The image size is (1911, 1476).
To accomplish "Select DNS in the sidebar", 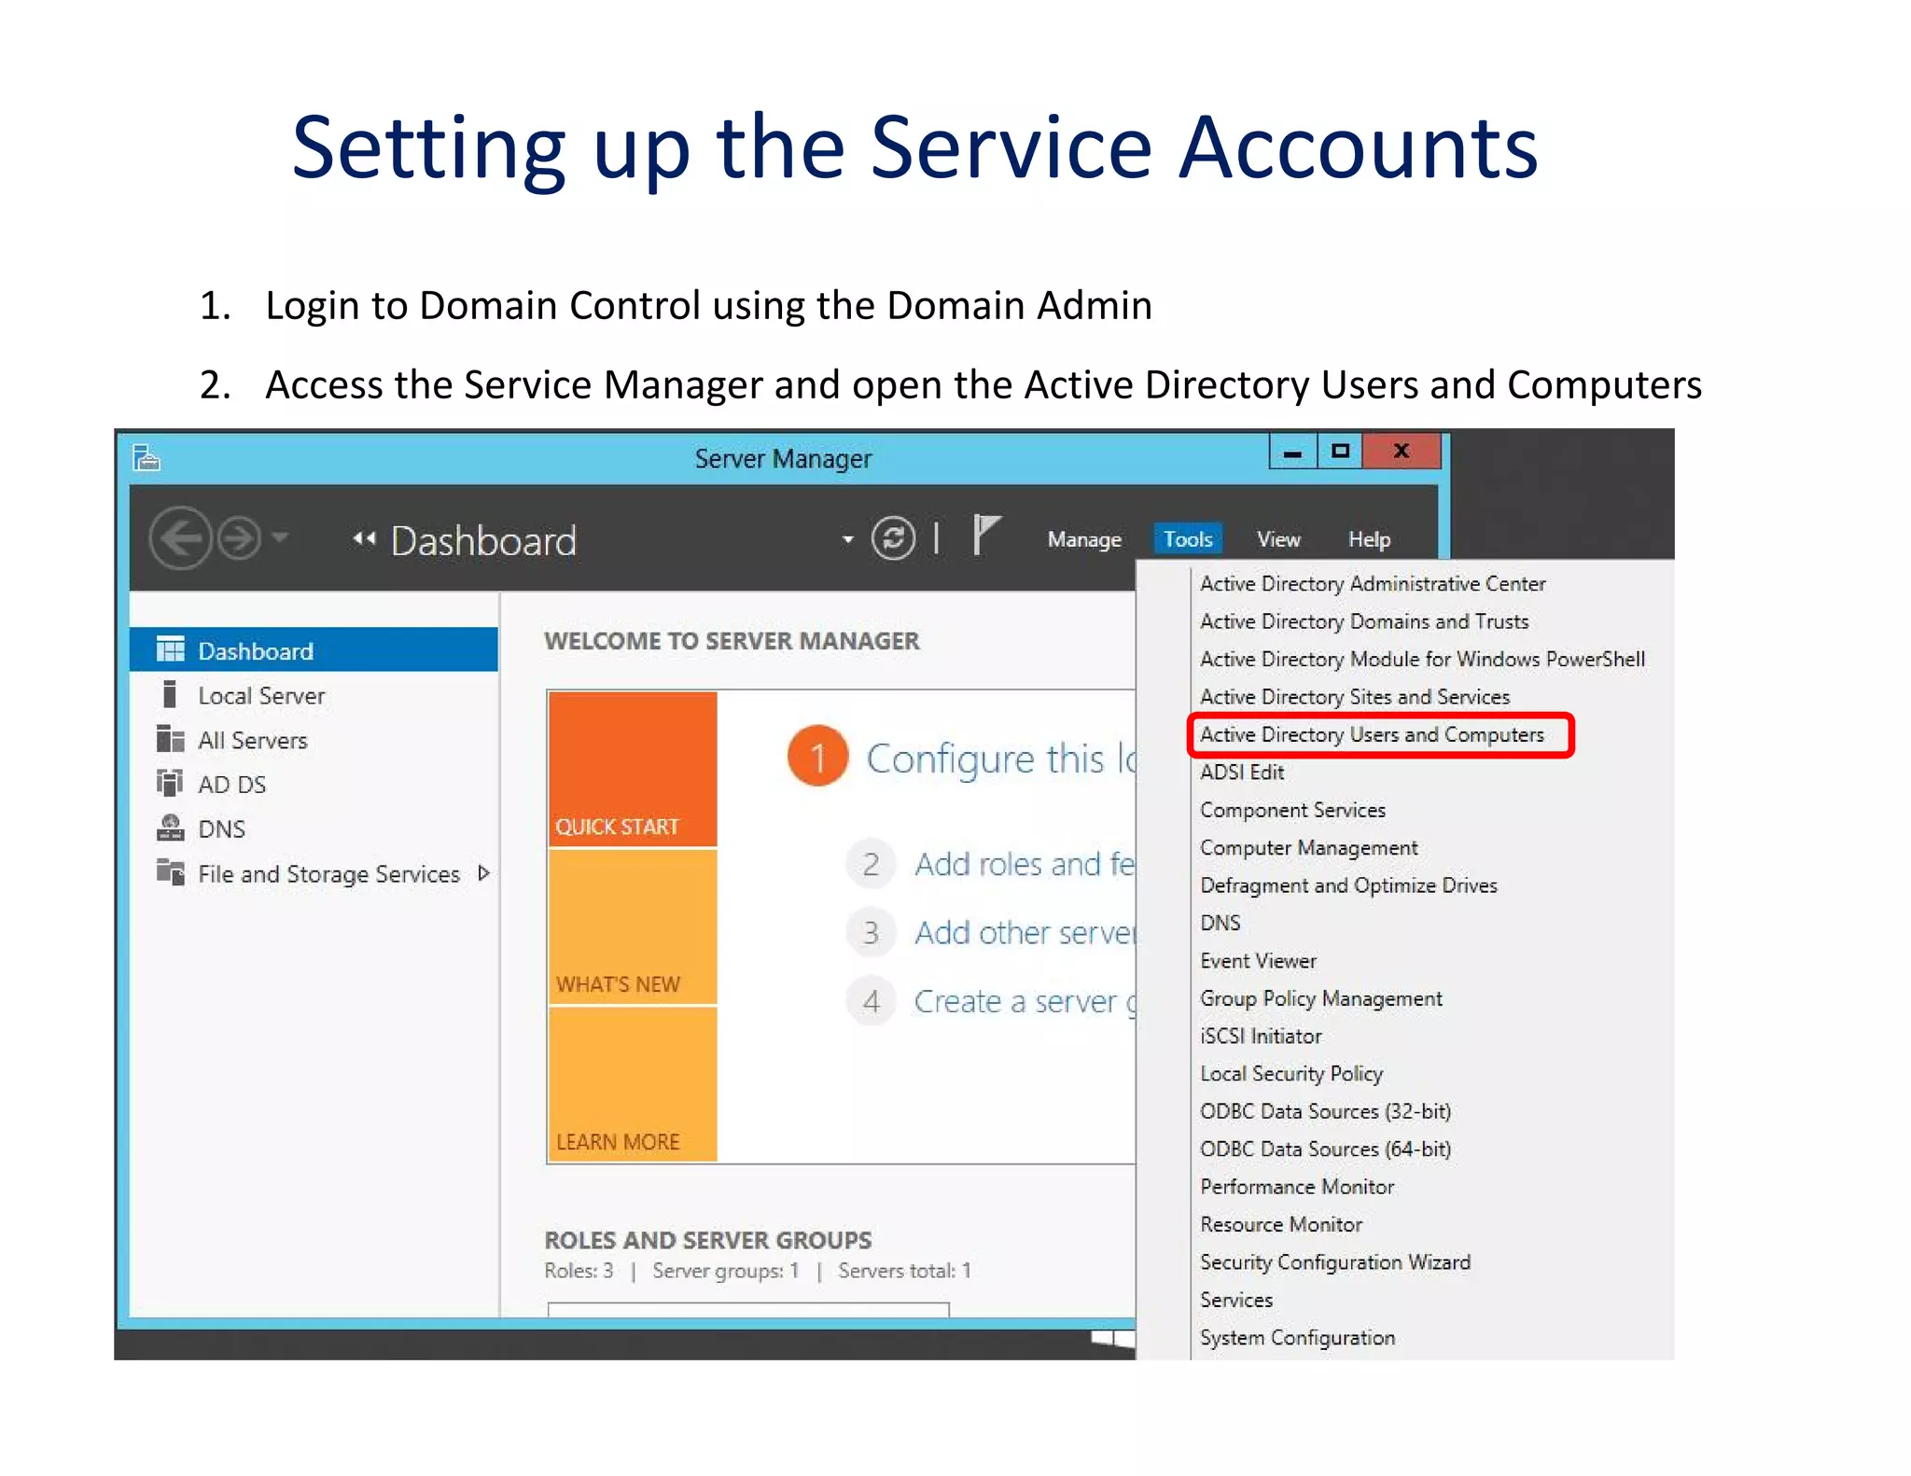I will (x=314, y=829).
